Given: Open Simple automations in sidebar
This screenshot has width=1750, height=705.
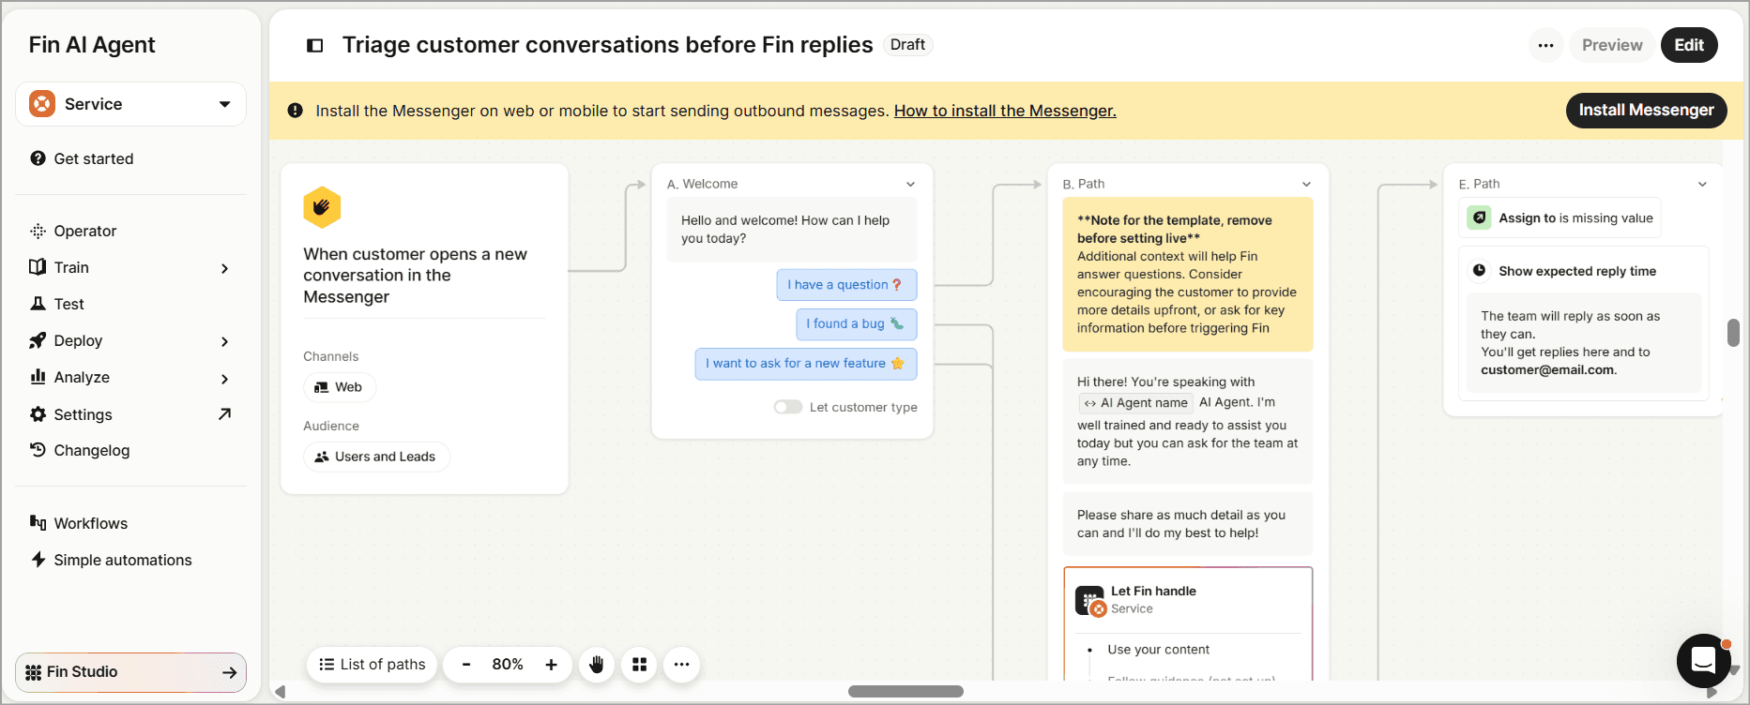Looking at the screenshot, I should pos(123,560).
